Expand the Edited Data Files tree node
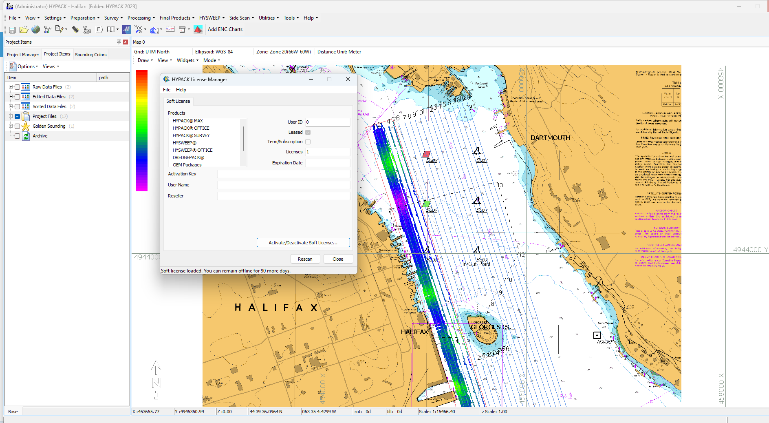 [11, 96]
